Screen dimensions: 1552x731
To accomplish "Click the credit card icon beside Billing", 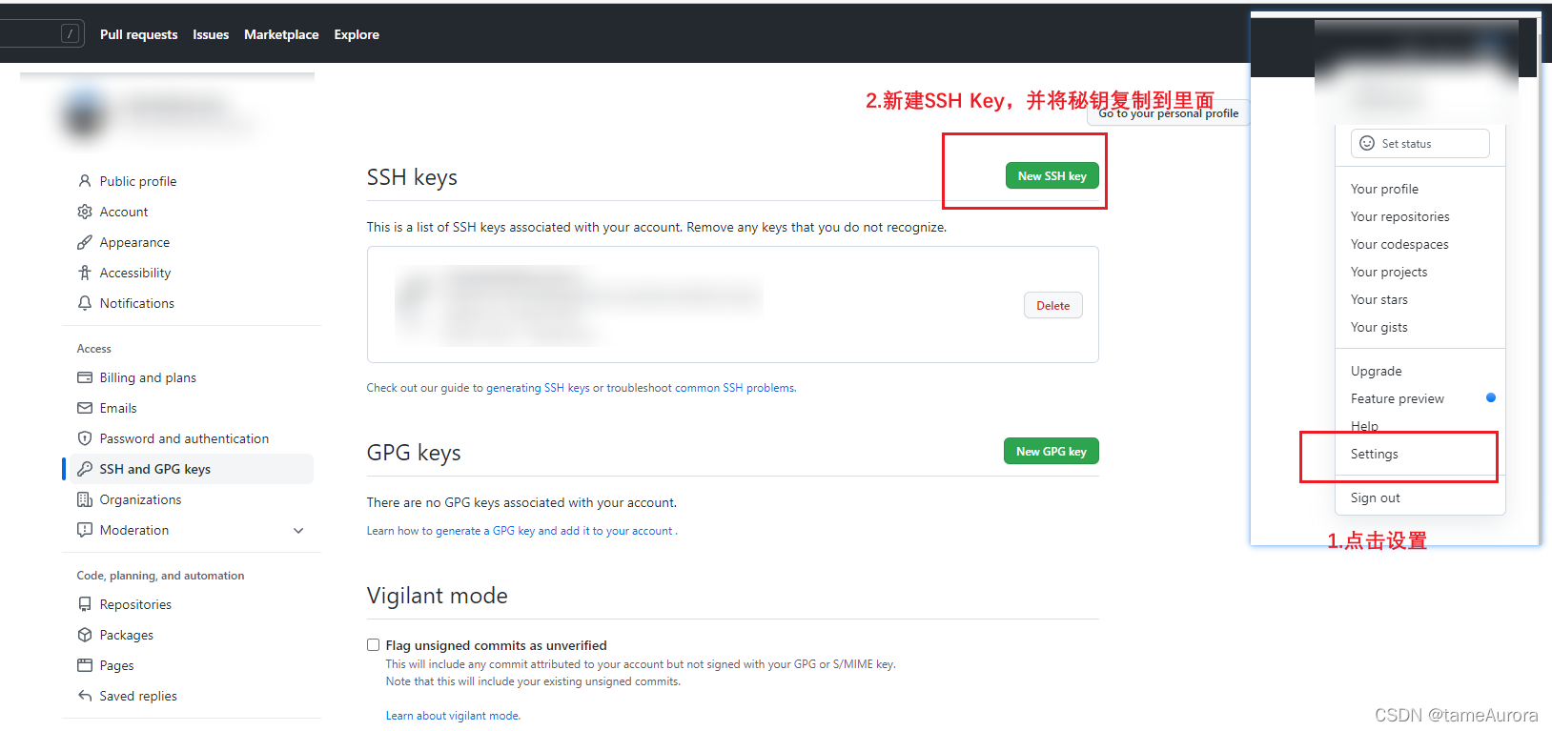I will tap(85, 377).
